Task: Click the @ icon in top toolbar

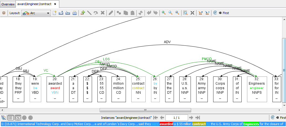Action: click(x=215, y=13)
